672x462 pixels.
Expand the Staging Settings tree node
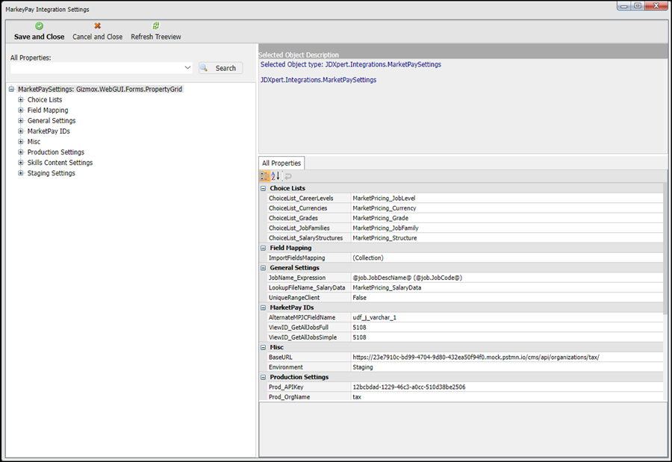tap(21, 173)
